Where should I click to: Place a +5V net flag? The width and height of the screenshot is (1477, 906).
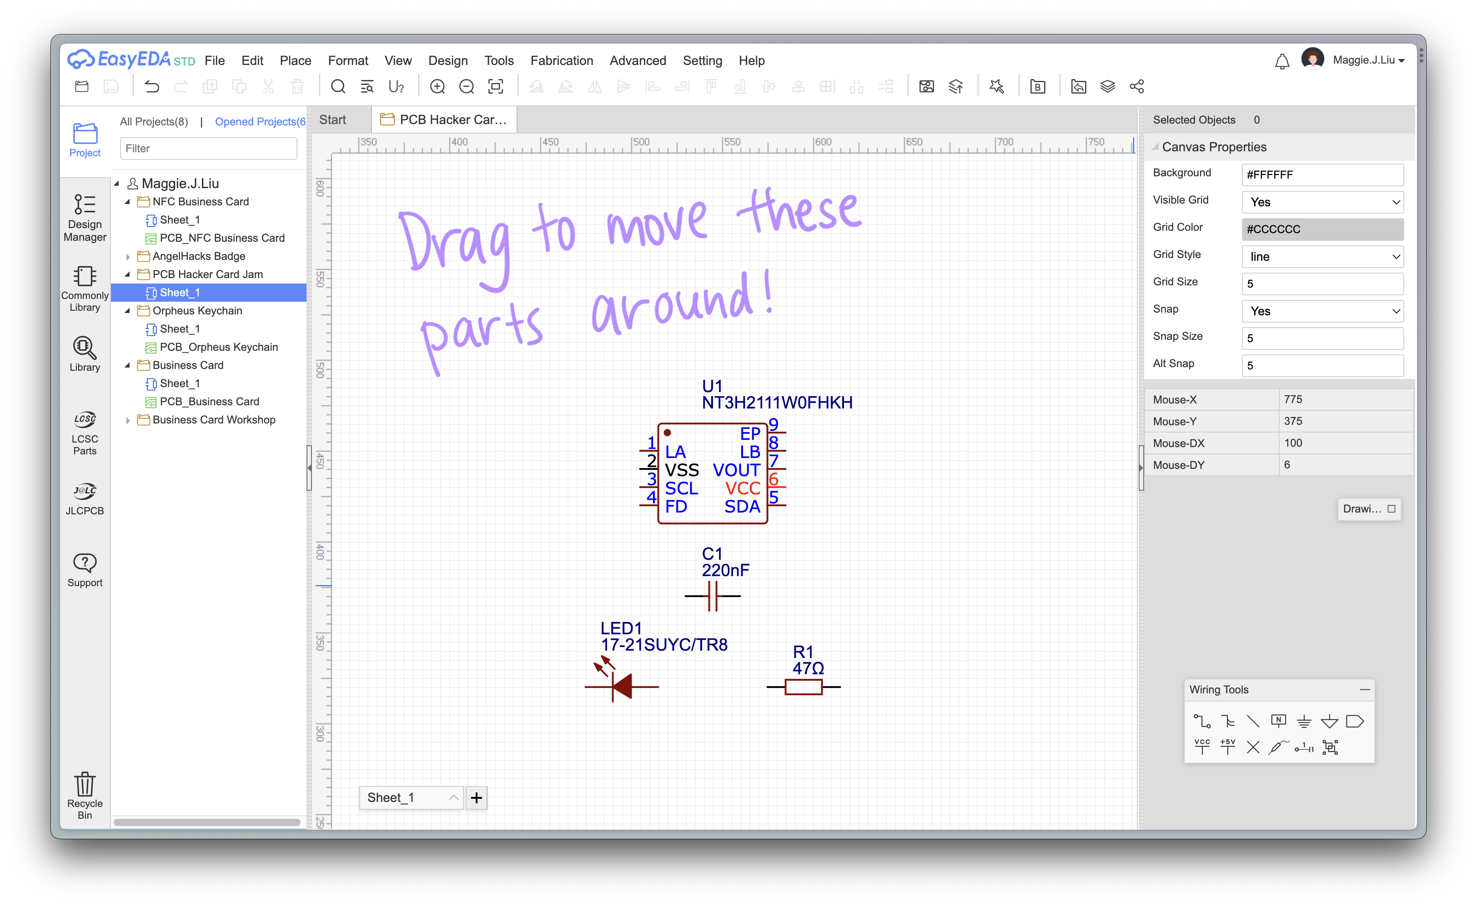point(1227,747)
